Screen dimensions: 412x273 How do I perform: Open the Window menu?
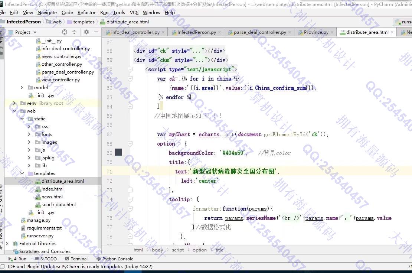151,12
